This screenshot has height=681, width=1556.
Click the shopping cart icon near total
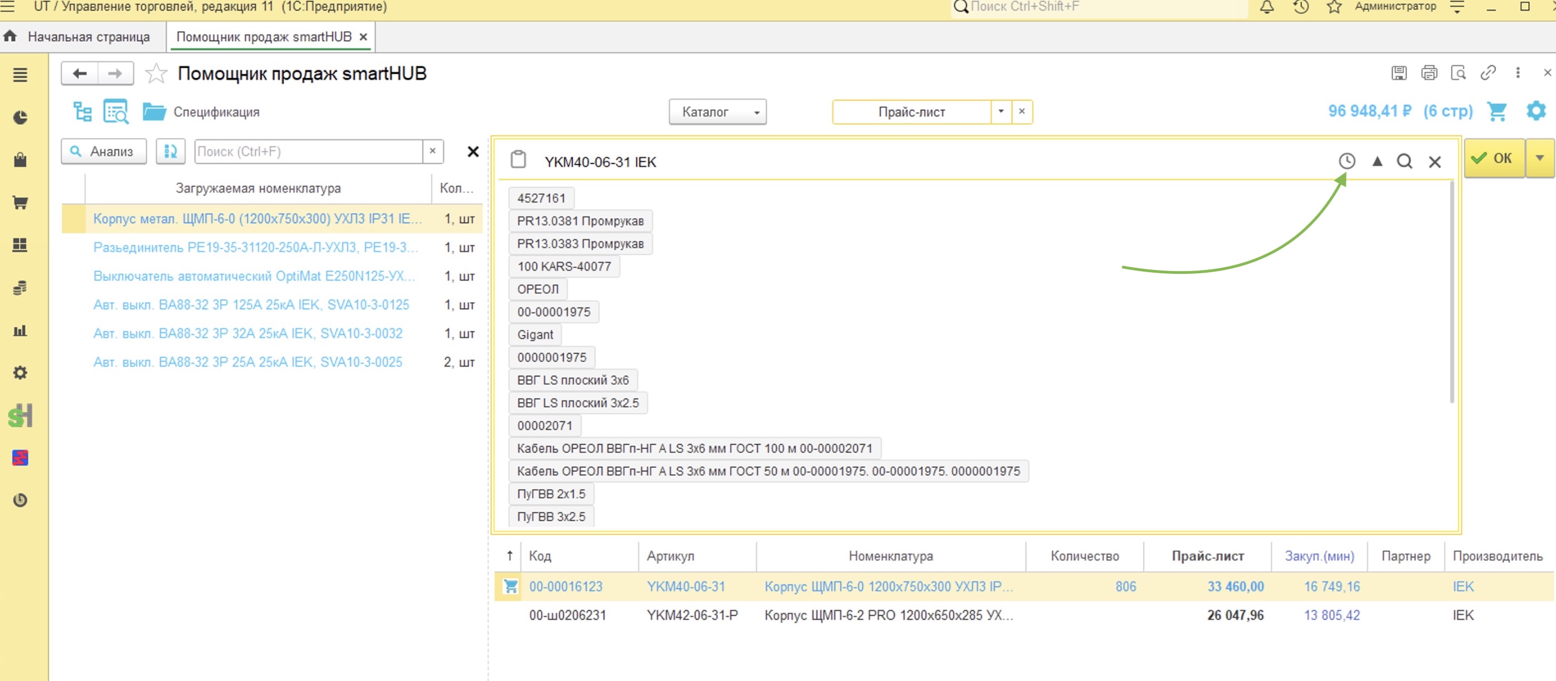click(x=1497, y=112)
